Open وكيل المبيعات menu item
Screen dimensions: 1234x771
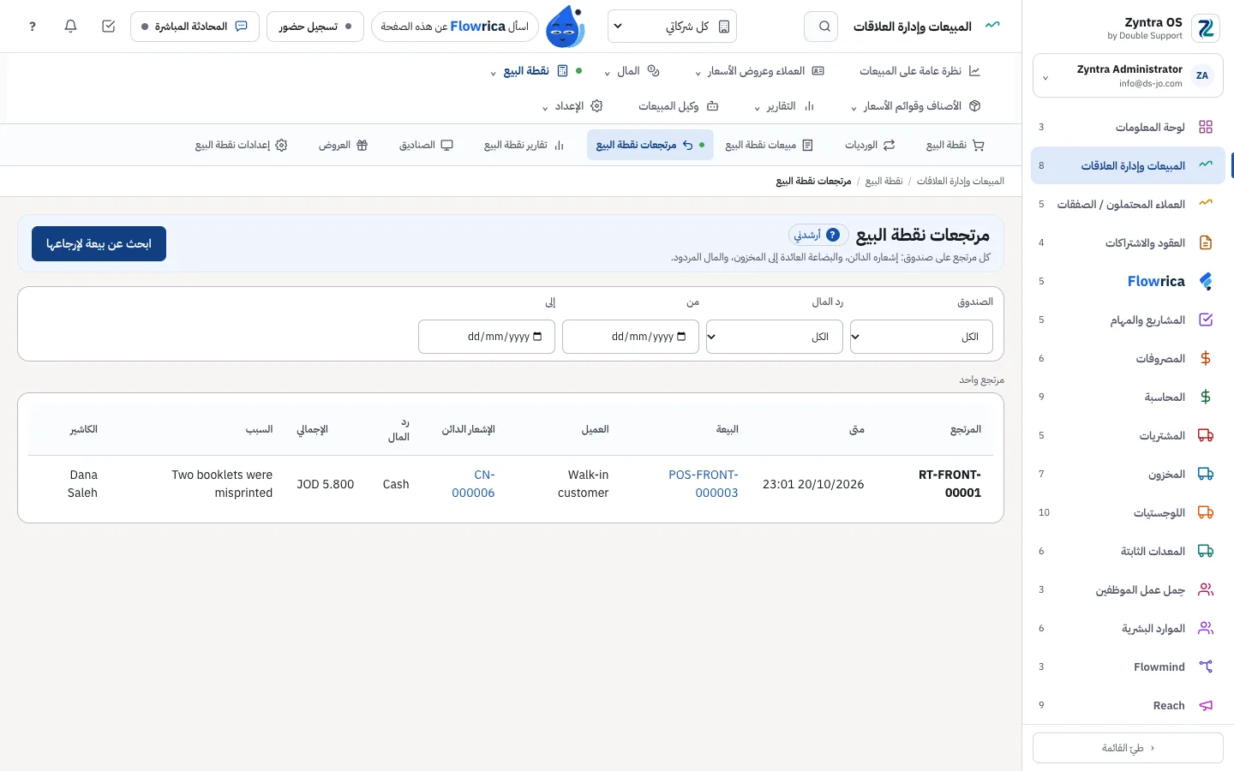[x=678, y=106]
